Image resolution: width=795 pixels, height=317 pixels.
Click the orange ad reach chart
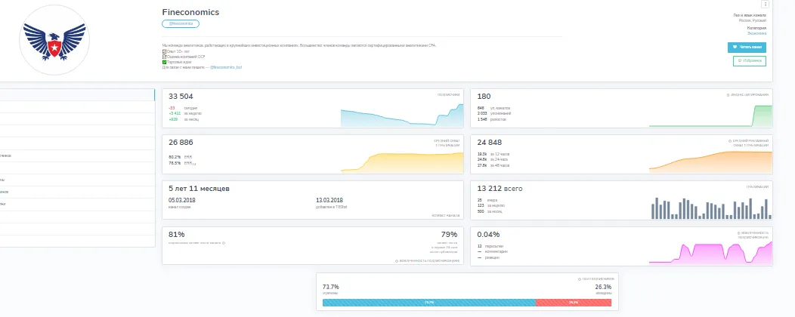coord(710,162)
